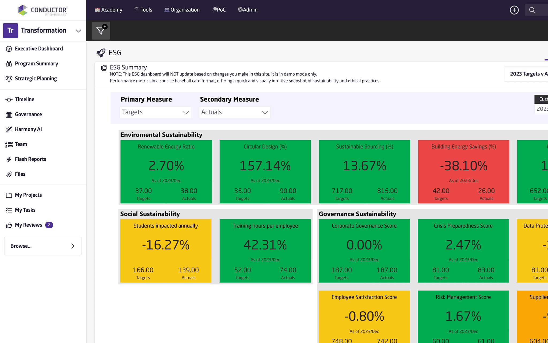The height and width of the screenshot is (343, 548).
Task: Select the Sustainable Sourcing (%) card
Action: [x=364, y=172]
